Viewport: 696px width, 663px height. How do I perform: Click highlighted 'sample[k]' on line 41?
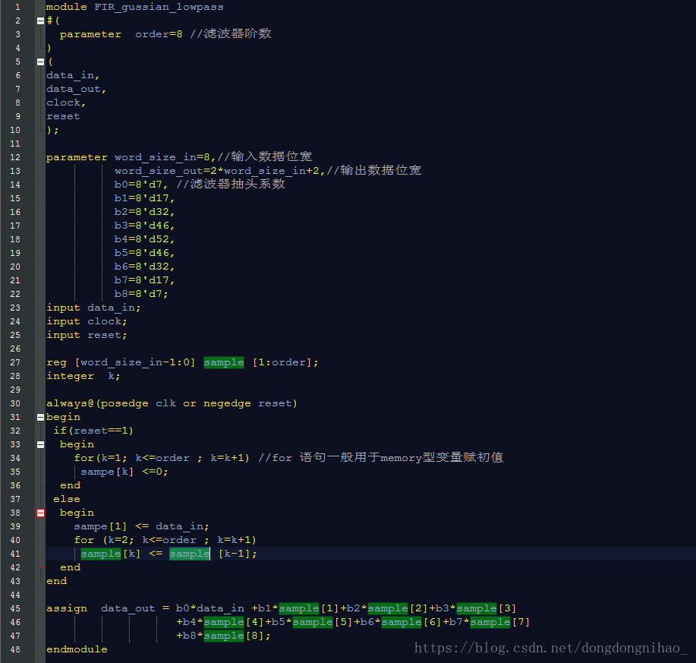point(111,554)
